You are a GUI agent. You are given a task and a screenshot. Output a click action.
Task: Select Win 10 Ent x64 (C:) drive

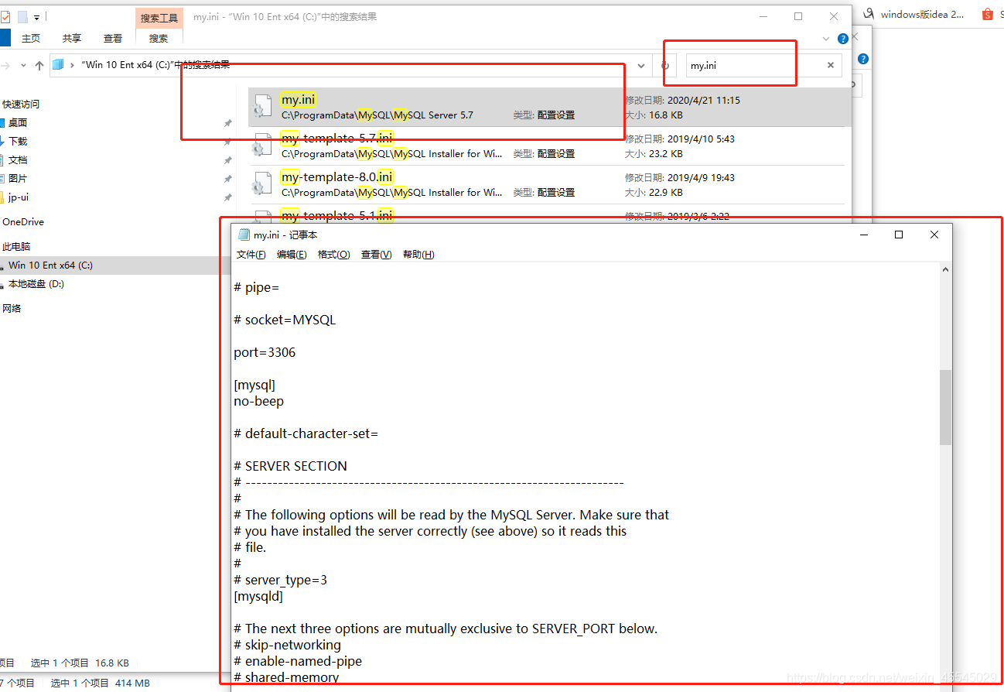coord(50,265)
